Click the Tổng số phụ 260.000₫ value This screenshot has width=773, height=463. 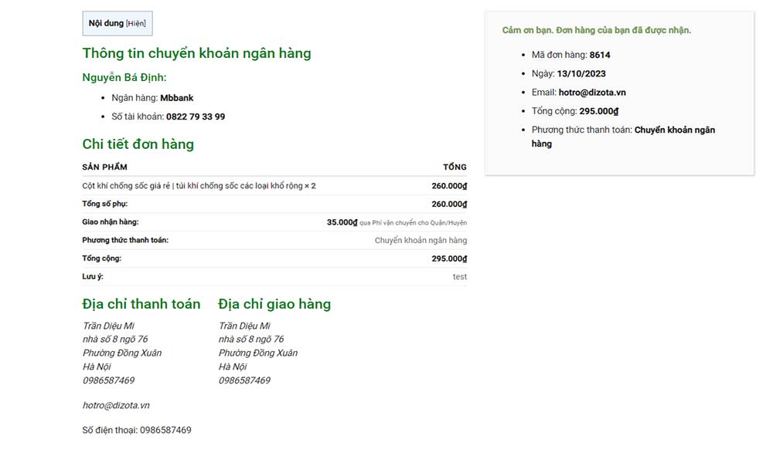[449, 204]
